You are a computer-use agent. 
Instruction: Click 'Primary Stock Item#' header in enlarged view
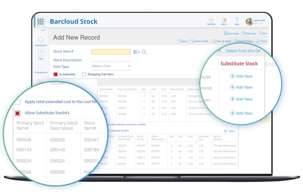(30, 126)
